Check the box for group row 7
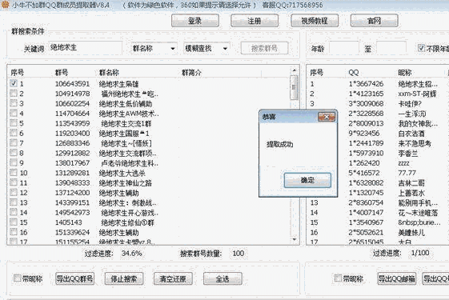The width and height of the screenshot is (449, 300). (x=13, y=143)
